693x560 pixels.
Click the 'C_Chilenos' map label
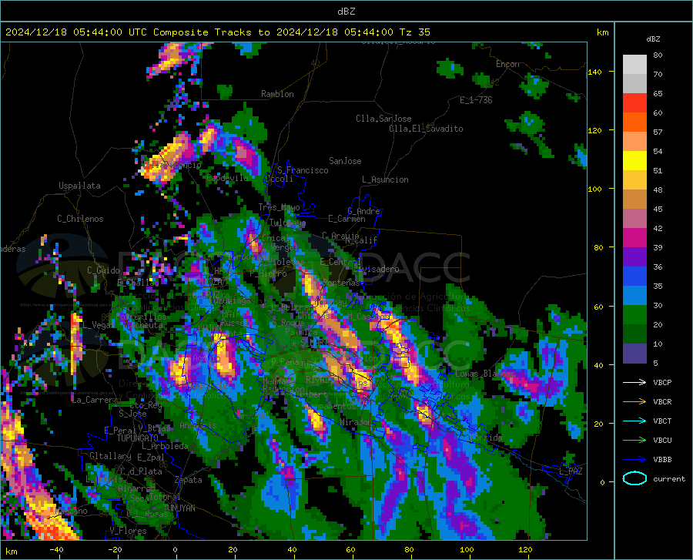tap(80, 219)
